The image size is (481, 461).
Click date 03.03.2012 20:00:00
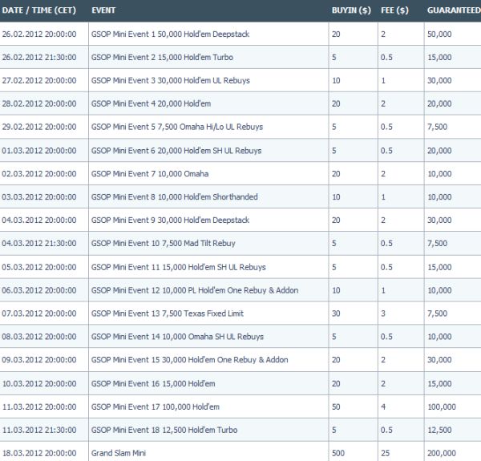39,197
